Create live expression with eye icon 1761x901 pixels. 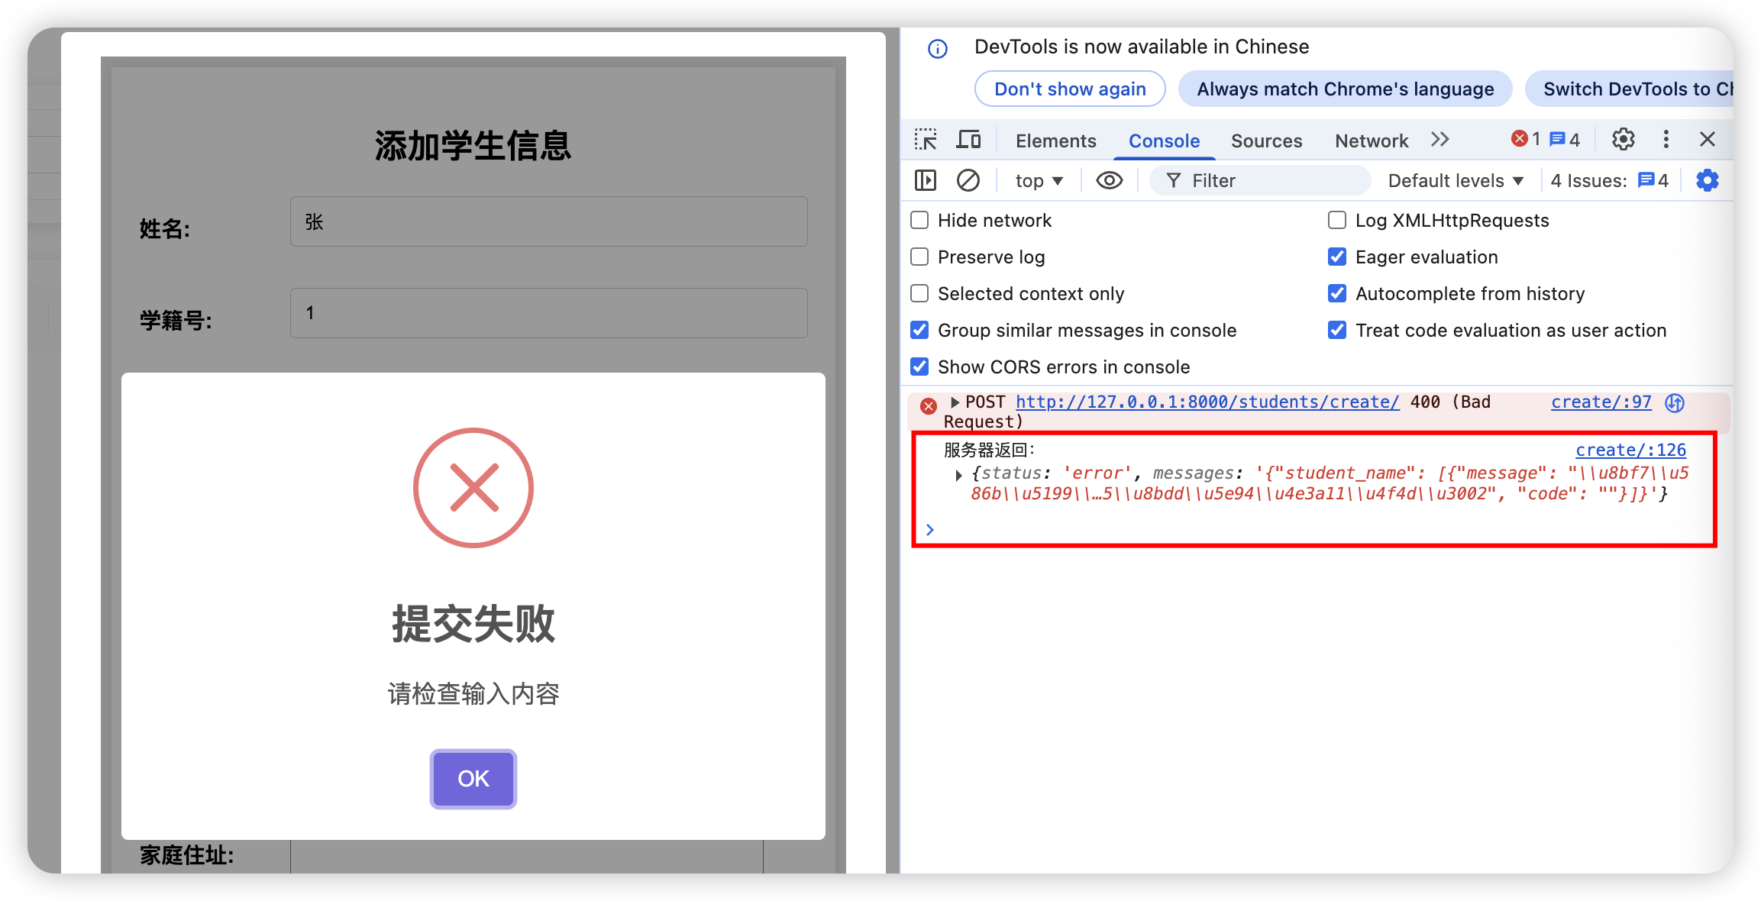[x=1109, y=180]
